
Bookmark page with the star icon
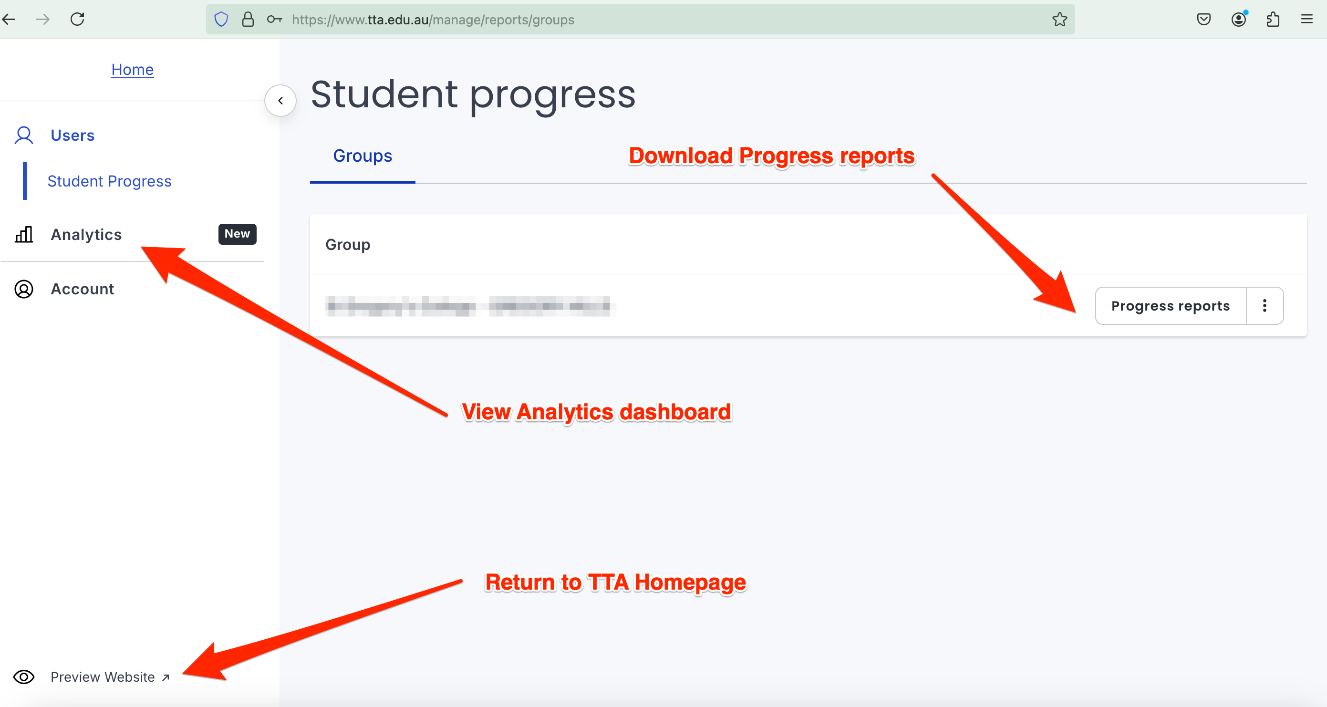pos(1059,20)
